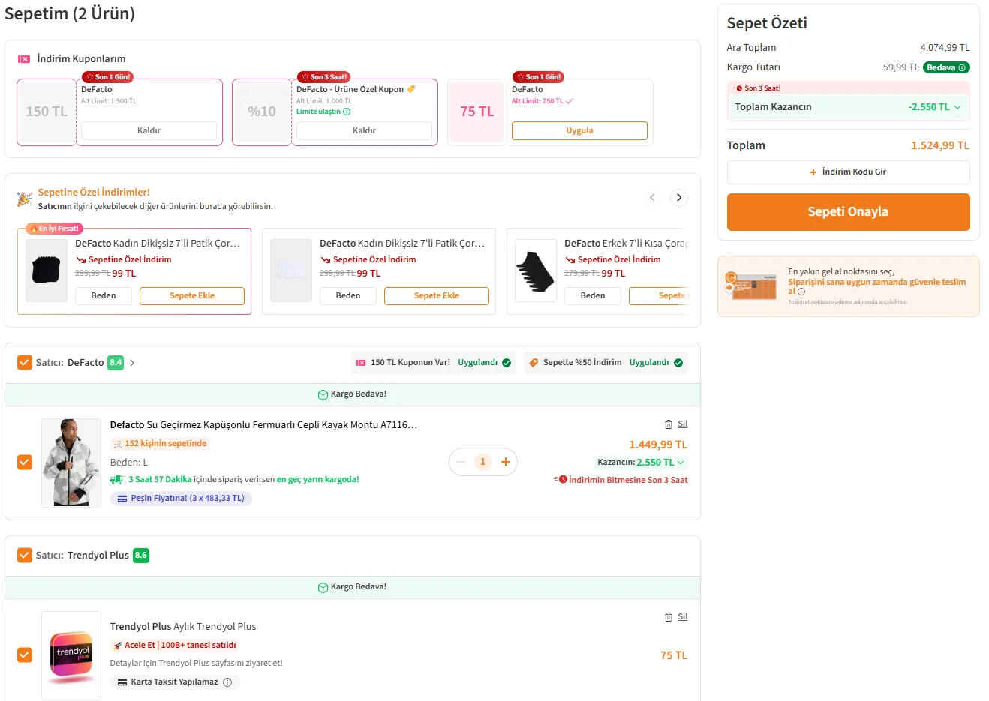Remove the %10 coupon with Kaldır
The width and height of the screenshot is (989, 701).
364,130
